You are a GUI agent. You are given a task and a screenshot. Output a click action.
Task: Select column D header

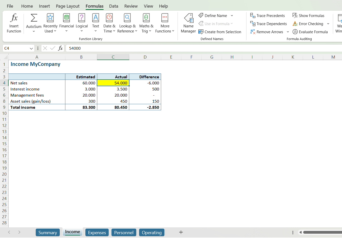pos(145,57)
